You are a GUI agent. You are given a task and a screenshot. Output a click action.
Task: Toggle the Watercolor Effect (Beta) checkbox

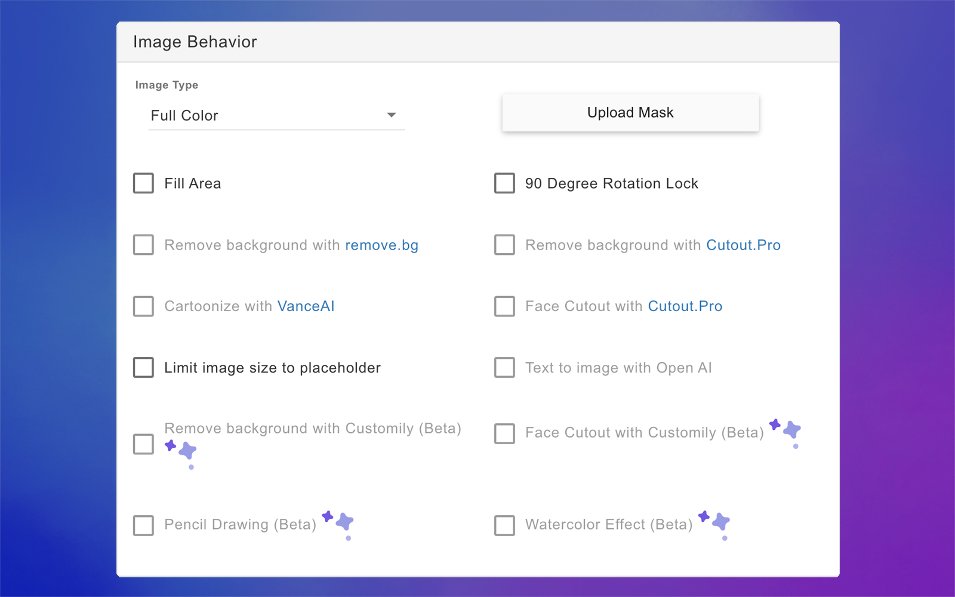tap(504, 525)
